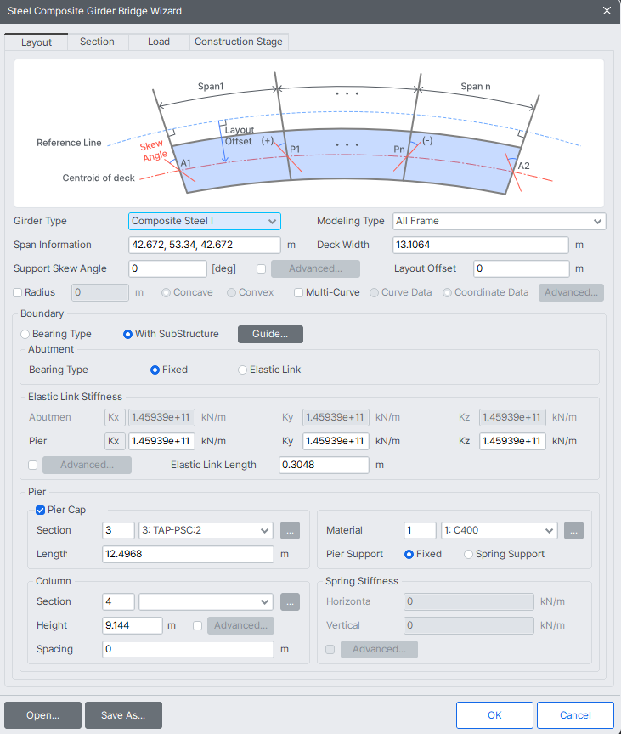621x734 pixels.
Task: Select the Bearing Type boundary radio option
Action: (25, 334)
